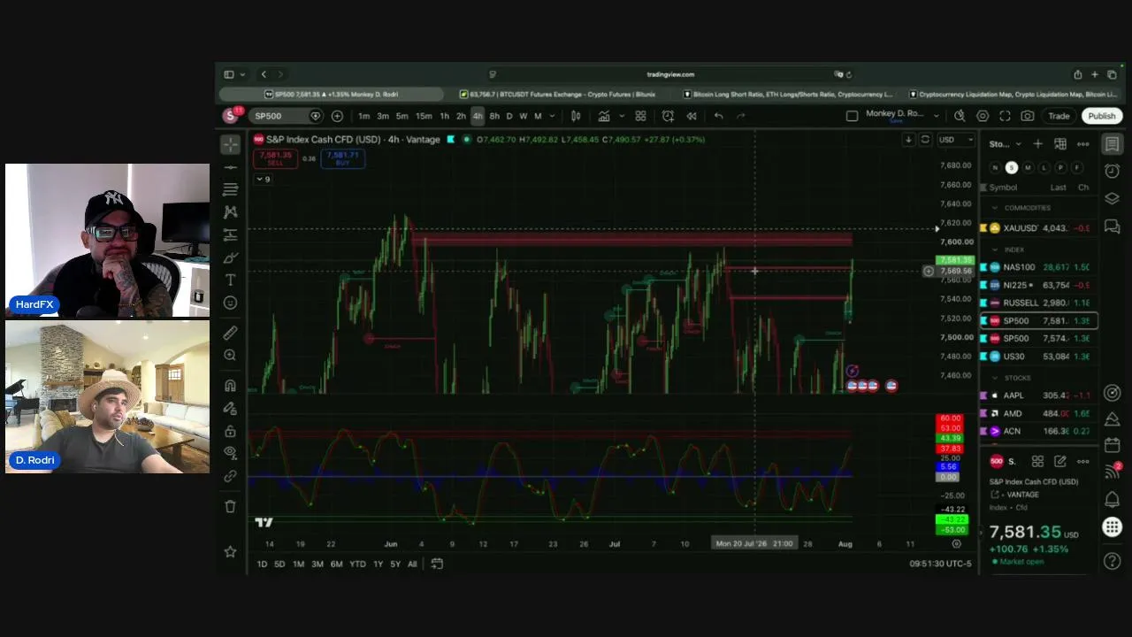The height and width of the screenshot is (637, 1132).
Task: Select the Text annotation tool
Action: click(x=231, y=280)
